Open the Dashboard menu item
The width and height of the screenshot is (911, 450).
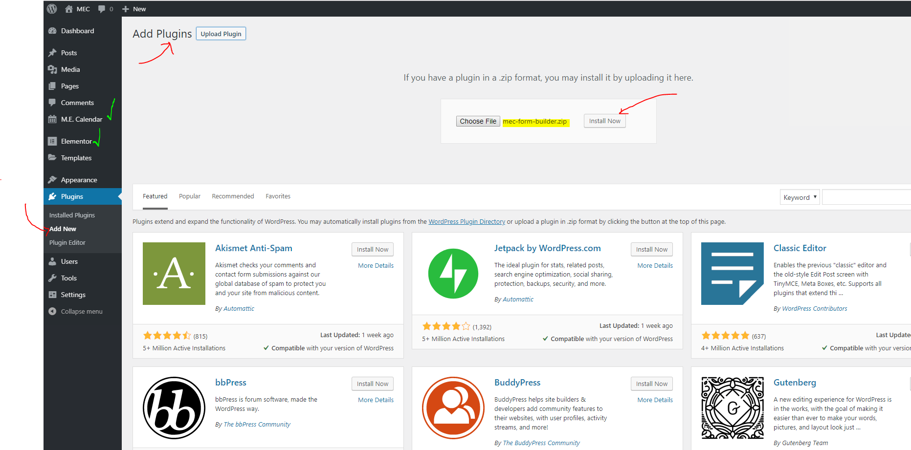tap(83, 31)
